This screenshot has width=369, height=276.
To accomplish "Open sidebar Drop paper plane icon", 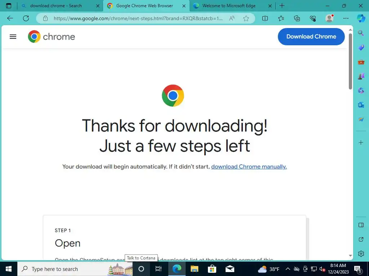I will click(361, 119).
